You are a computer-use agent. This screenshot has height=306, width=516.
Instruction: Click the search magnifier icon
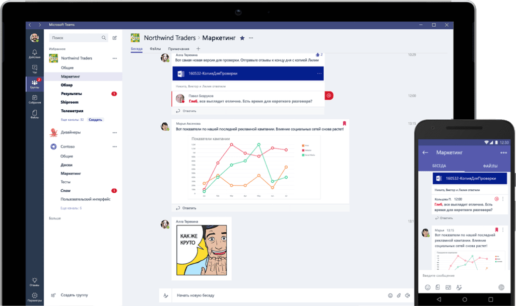point(104,38)
